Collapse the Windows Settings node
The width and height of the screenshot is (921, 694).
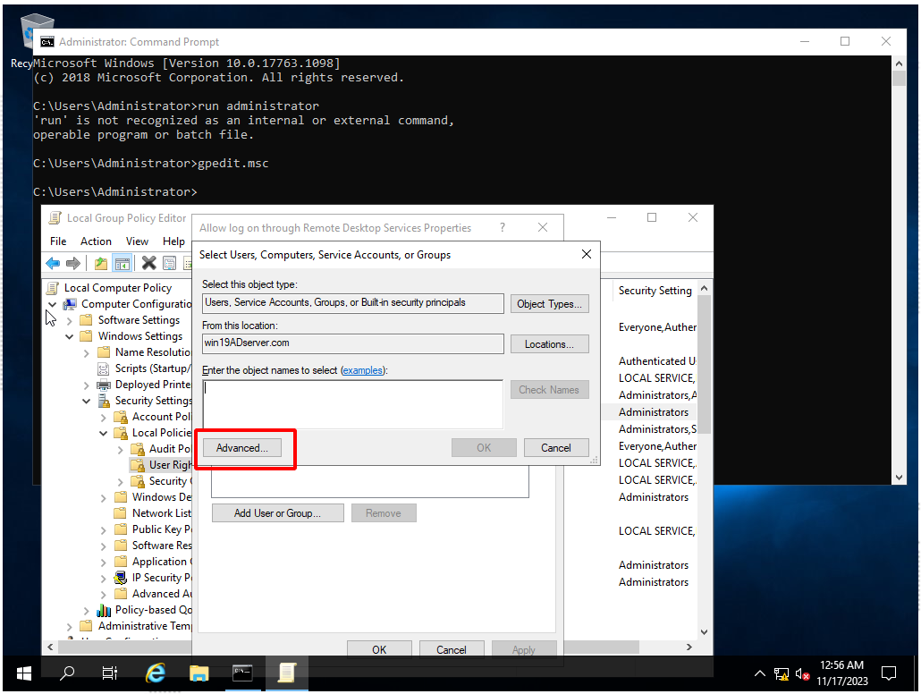[x=70, y=336]
